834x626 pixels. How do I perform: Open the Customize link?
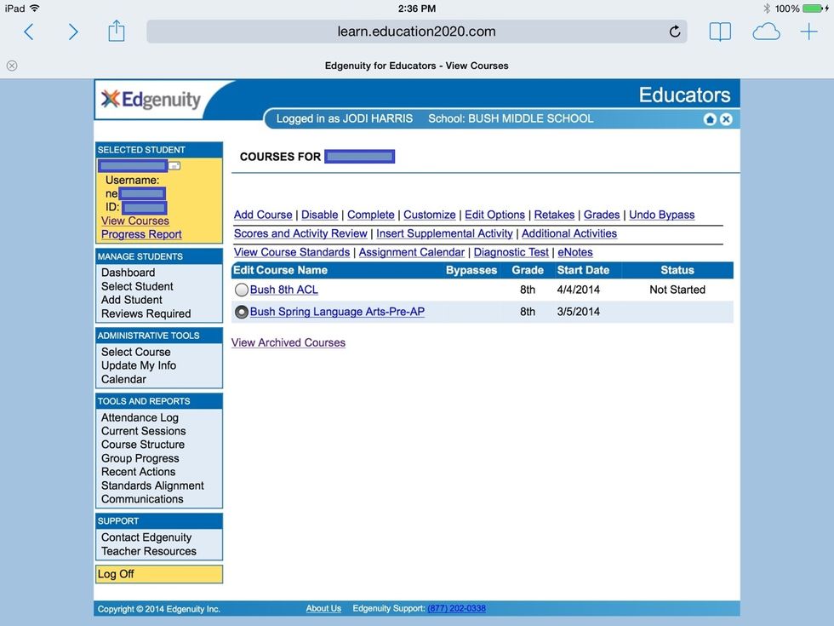coord(429,215)
